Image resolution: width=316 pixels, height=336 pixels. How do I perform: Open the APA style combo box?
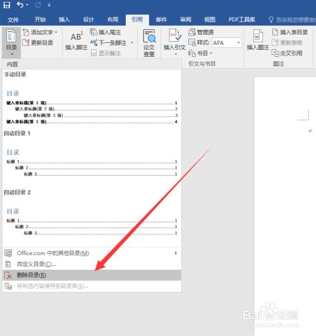click(227, 43)
